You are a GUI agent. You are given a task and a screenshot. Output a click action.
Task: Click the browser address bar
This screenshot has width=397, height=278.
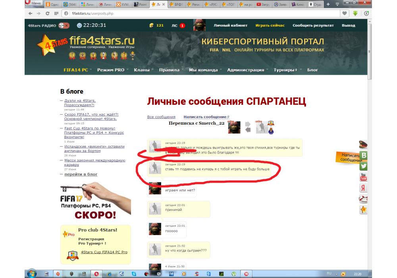198,13
